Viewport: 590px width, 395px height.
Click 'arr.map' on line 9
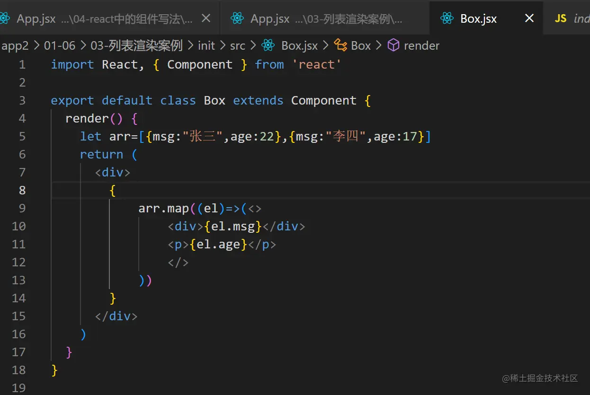tap(164, 208)
